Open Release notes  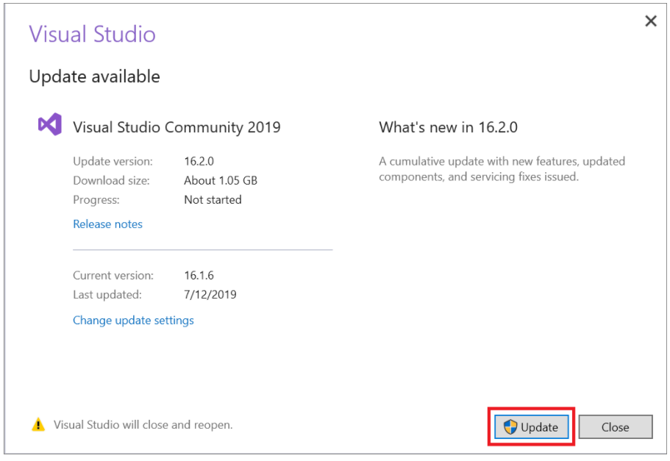point(107,224)
